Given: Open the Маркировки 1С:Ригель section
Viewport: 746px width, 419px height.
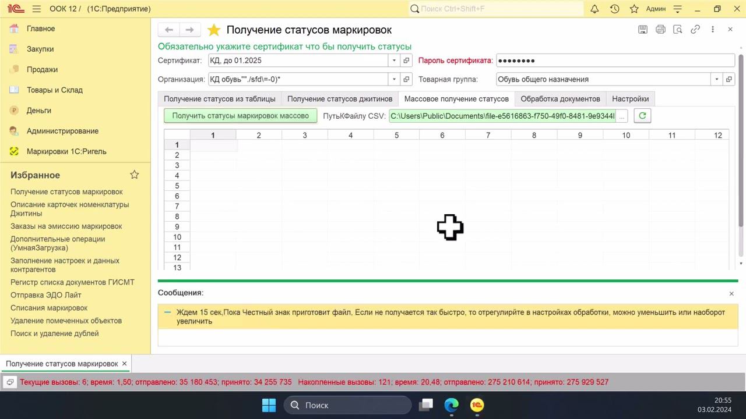Looking at the screenshot, I should click(x=66, y=151).
